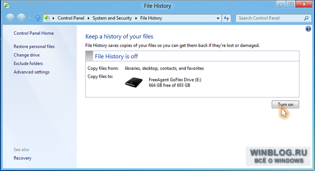
Task: Click the 'Keep a history of your files' heading
Action: 119,36
